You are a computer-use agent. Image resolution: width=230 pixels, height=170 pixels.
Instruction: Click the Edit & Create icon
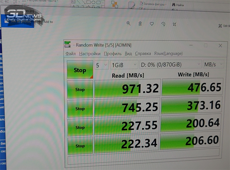point(220,26)
